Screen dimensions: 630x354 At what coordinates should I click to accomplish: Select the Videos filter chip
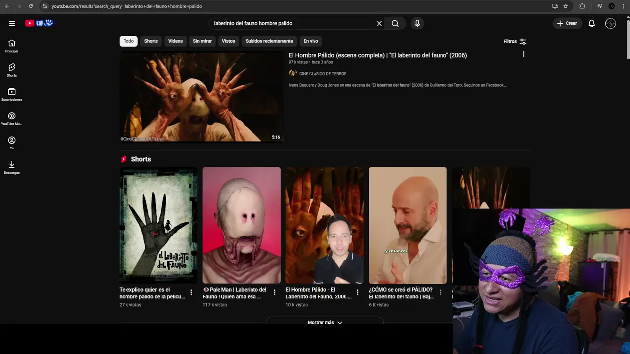tap(175, 41)
